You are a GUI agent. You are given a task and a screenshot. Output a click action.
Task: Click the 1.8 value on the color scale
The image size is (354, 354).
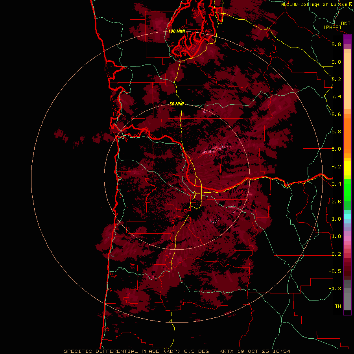coord(336,219)
